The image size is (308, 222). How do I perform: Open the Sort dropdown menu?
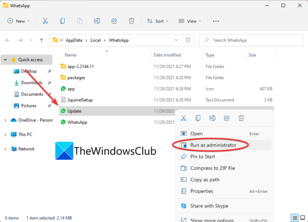click(158, 21)
